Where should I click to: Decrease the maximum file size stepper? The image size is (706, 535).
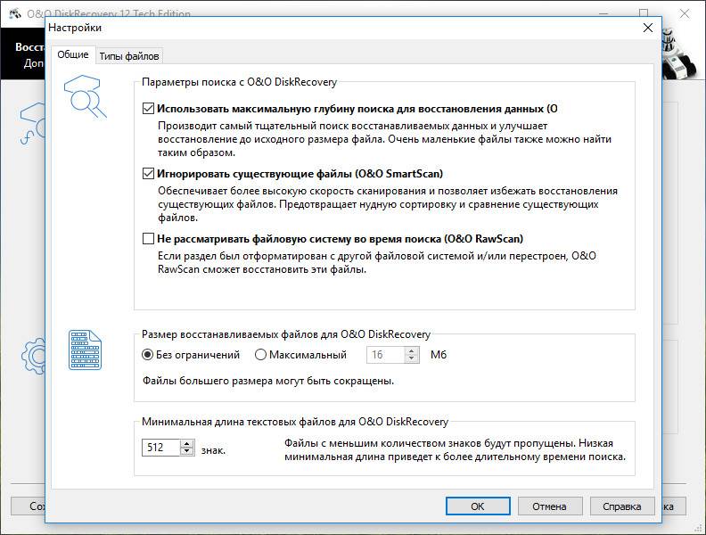coord(412,359)
